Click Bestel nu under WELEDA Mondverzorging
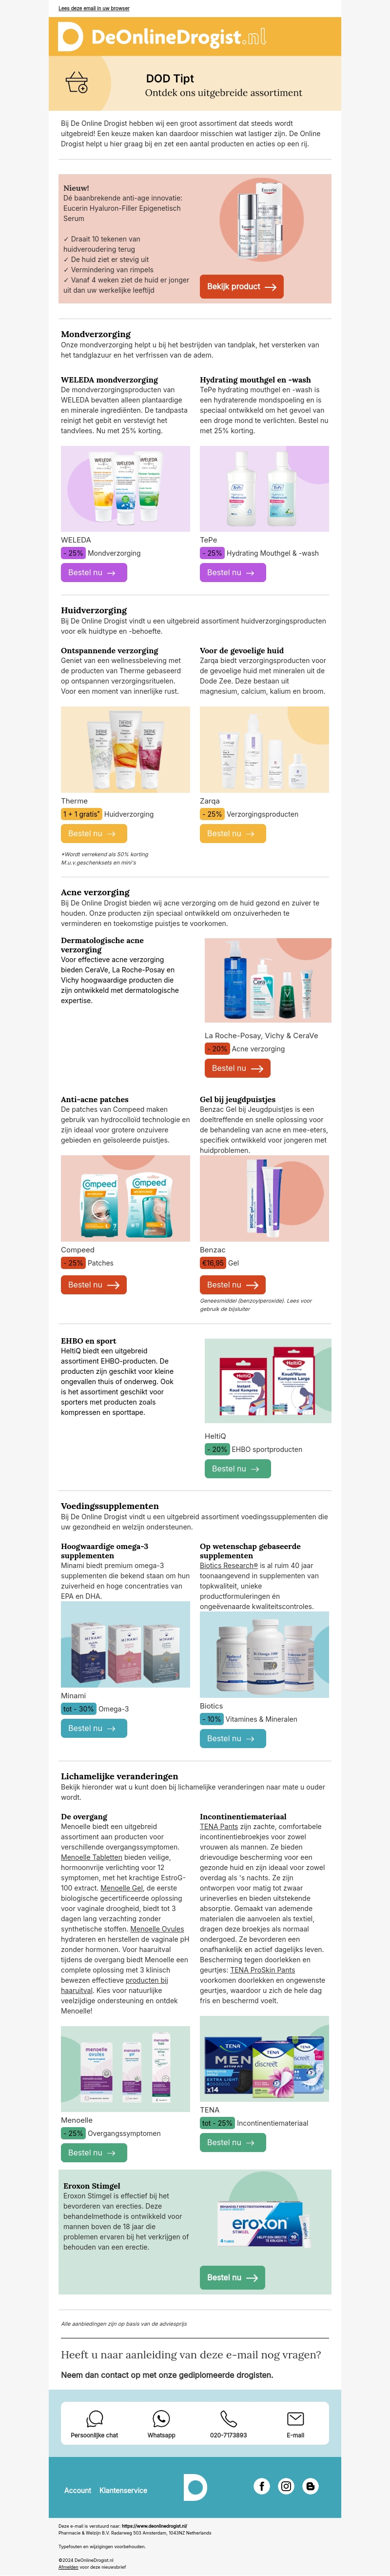 pos(92,573)
